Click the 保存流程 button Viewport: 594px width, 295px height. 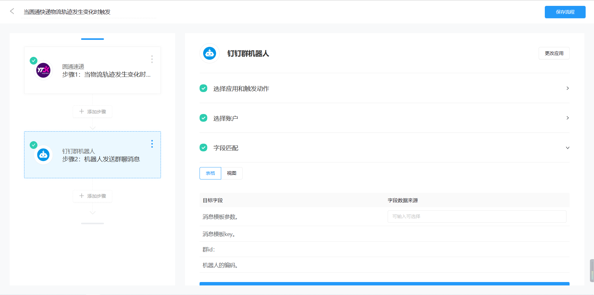[x=565, y=12]
